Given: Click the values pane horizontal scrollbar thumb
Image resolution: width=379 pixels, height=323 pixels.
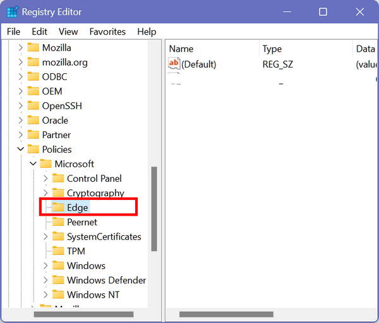Looking at the screenshot, I should click(x=226, y=314).
